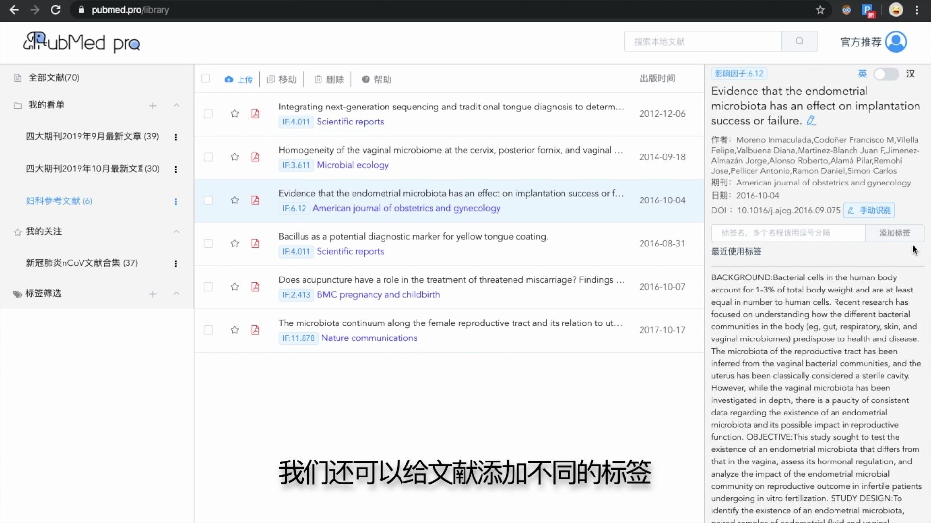The height and width of the screenshot is (523, 931).
Task: Select 全部文献(70) in sidebar
Action: coord(54,77)
